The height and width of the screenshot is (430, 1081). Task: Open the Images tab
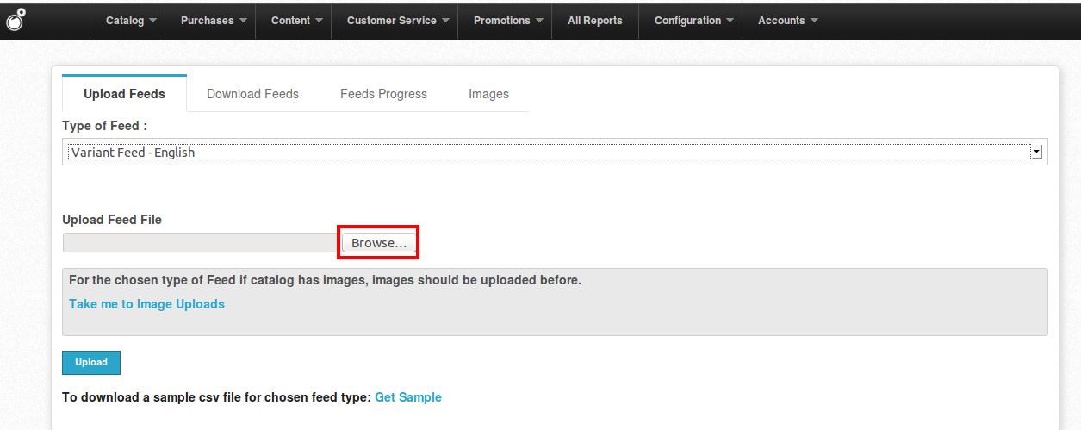pyautogui.click(x=488, y=94)
